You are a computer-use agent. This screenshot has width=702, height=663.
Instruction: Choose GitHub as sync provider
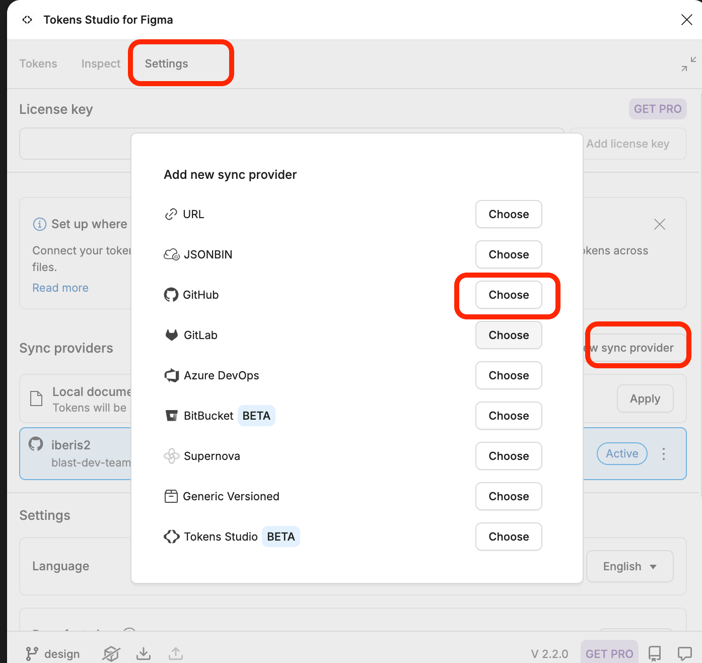(509, 295)
